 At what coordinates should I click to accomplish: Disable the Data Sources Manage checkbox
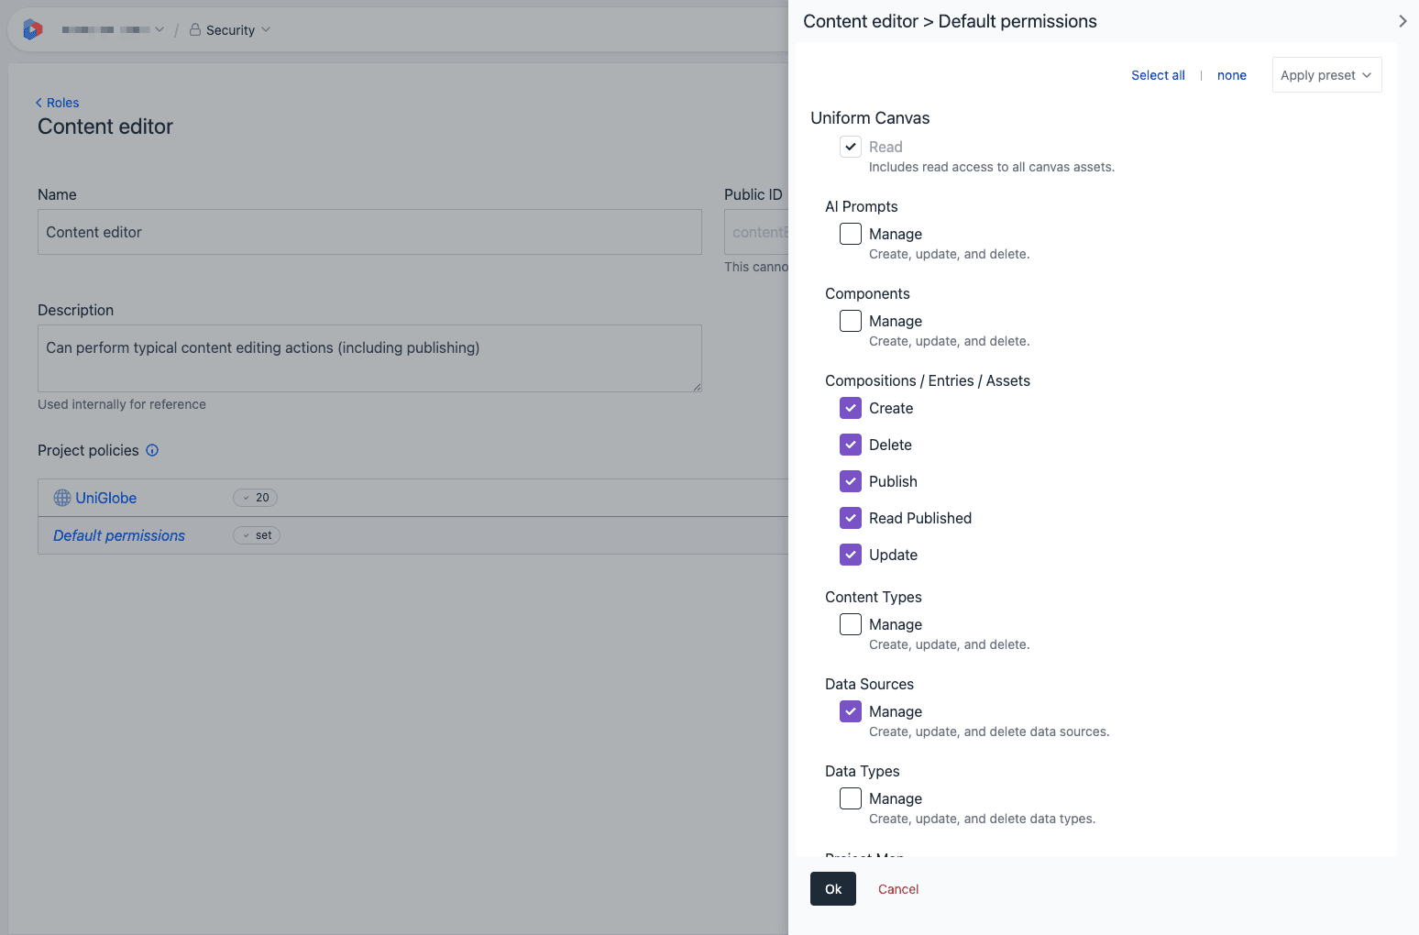pyautogui.click(x=850, y=711)
